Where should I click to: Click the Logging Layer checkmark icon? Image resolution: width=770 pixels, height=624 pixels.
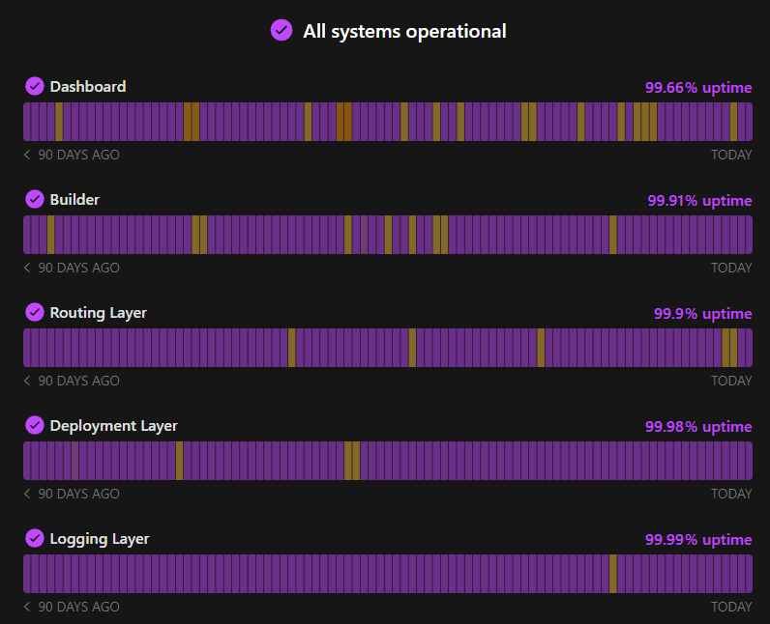click(35, 538)
